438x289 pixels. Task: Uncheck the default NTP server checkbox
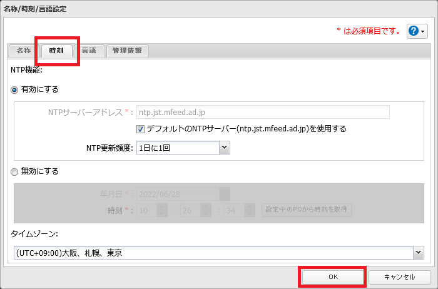[140, 129]
